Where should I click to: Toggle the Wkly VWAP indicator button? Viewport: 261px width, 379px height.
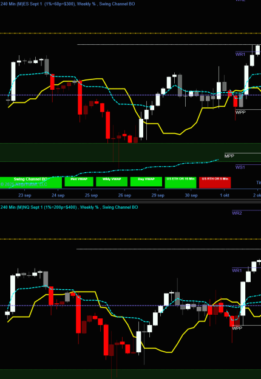tap(112, 182)
